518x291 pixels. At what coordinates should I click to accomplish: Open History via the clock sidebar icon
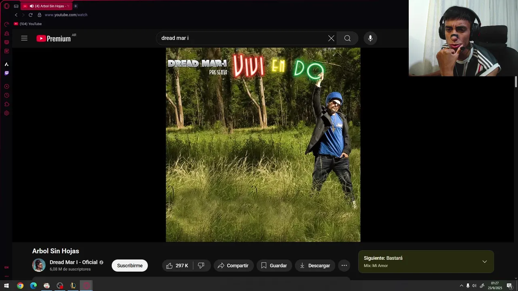point(6,95)
